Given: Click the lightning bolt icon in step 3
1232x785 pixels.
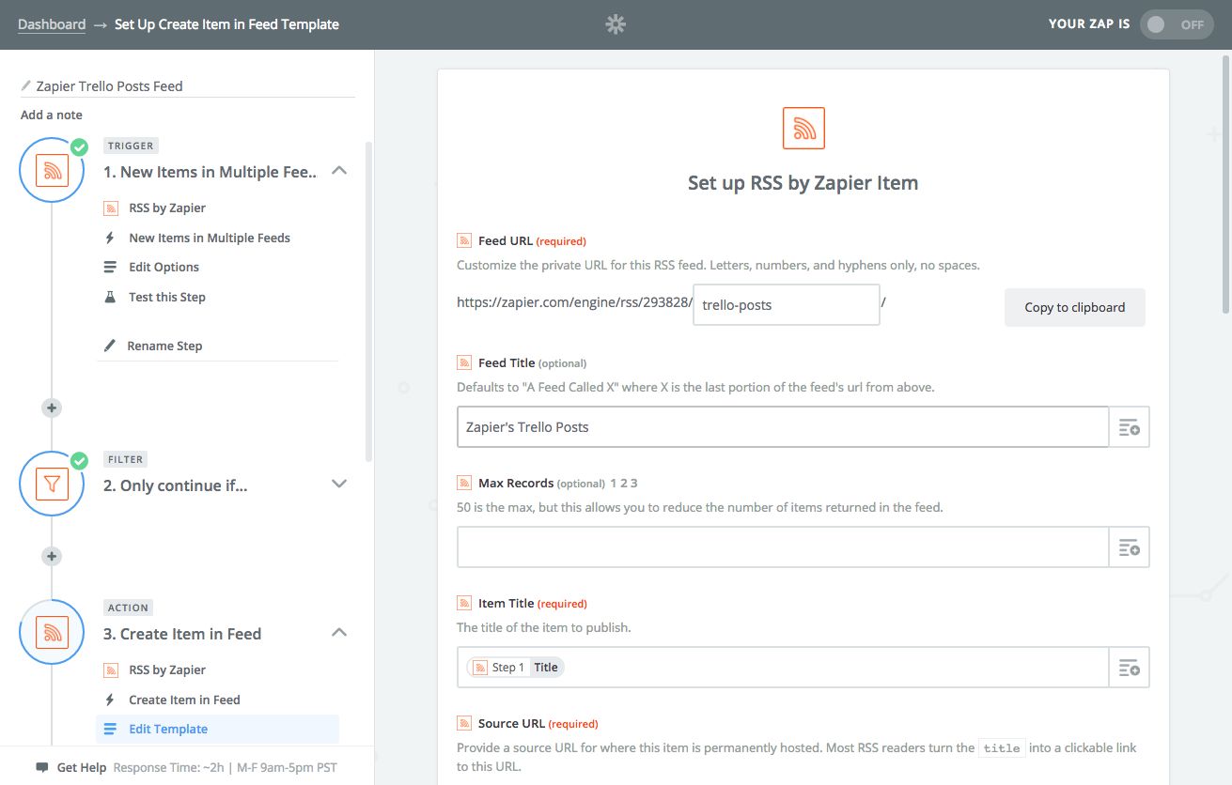Looking at the screenshot, I should 110,700.
